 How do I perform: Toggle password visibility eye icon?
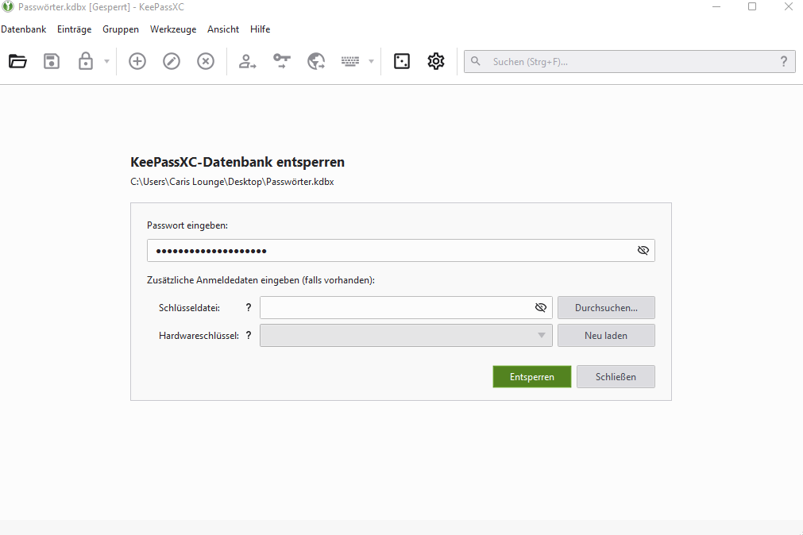pyautogui.click(x=643, y=251)
